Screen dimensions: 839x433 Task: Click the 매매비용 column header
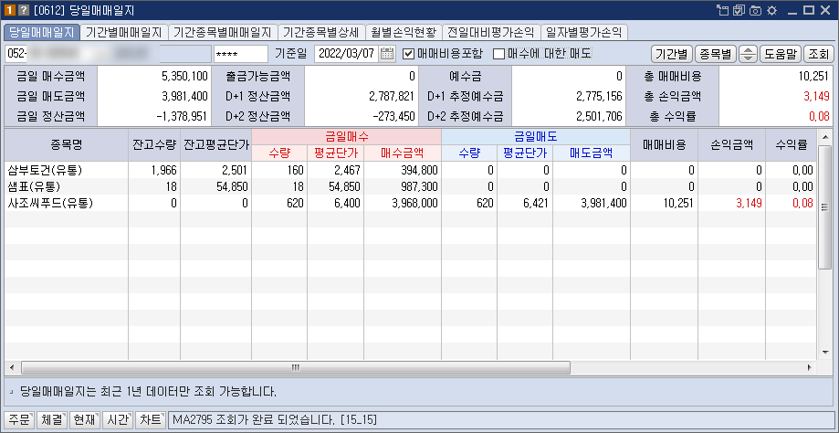664,144
